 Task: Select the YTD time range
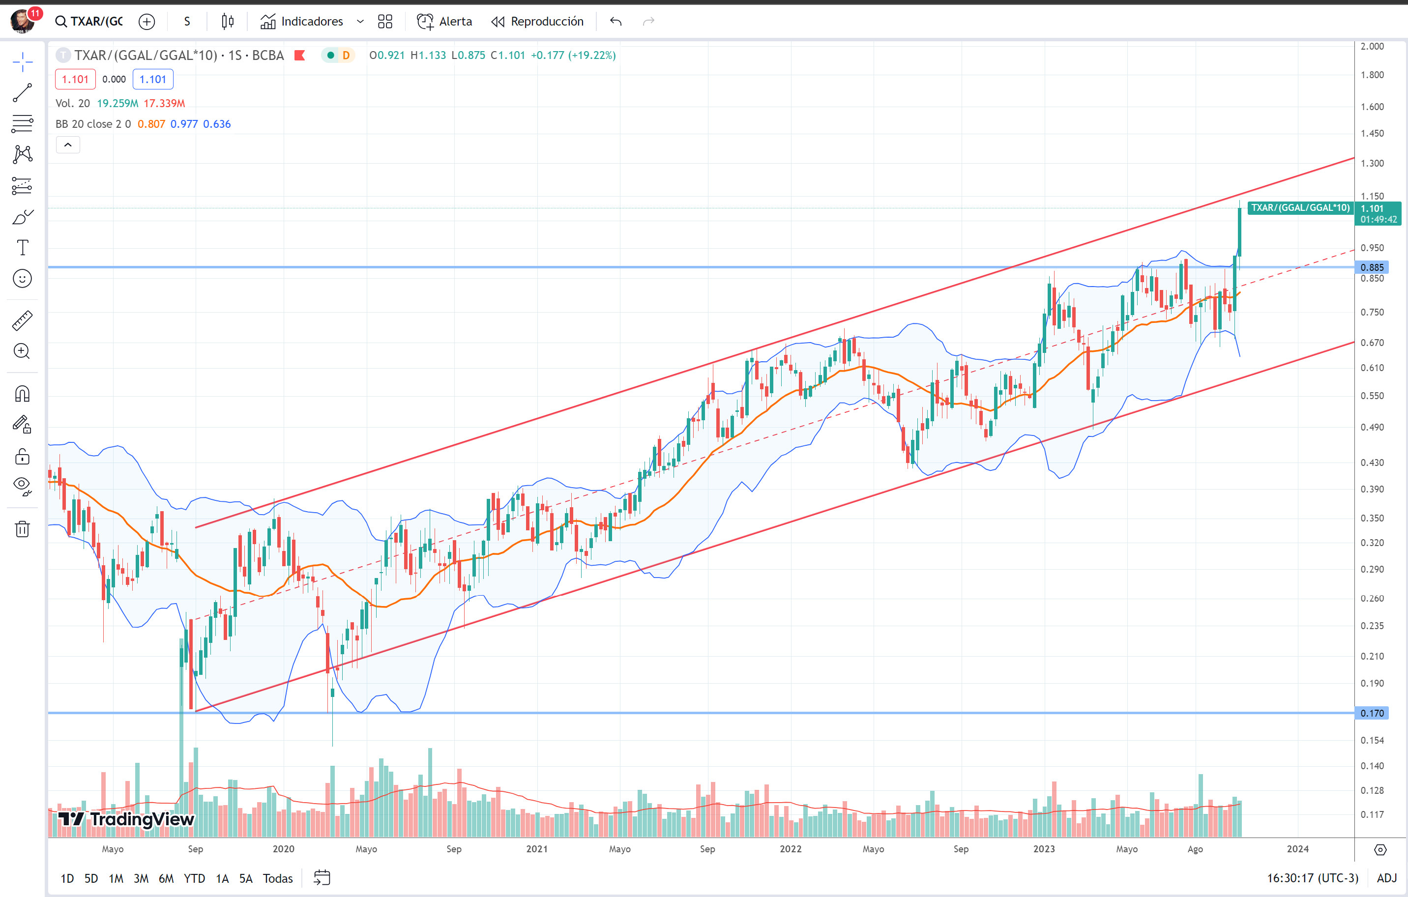pyautogui.click(x=194, y=878)
